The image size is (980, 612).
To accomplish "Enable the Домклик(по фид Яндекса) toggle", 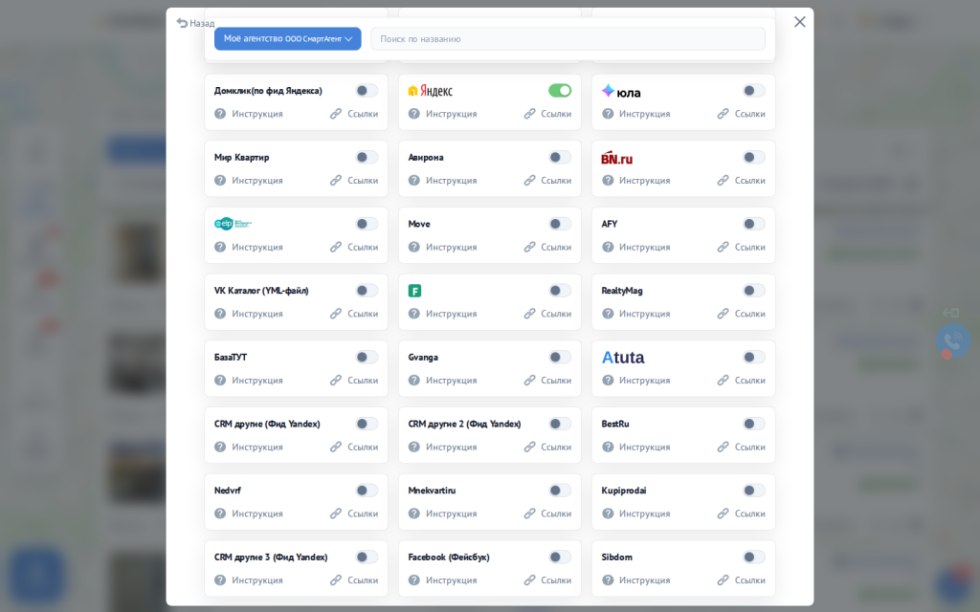I will pos(367,91).
